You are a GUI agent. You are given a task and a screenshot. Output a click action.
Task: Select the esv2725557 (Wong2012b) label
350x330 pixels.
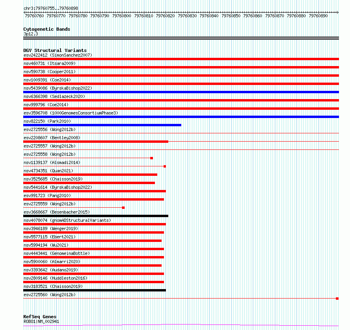click(x=50, y=146)
